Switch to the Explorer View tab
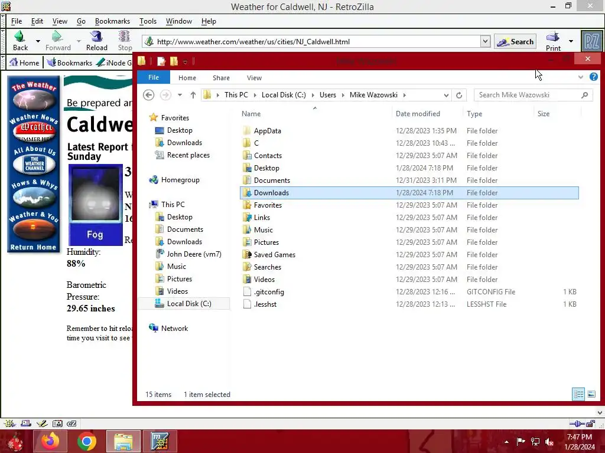This screenshot has height=453, width=605. (254, 78)
